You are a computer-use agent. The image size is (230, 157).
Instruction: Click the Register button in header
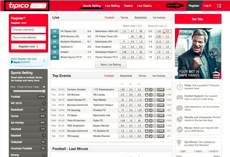[194, 6]
